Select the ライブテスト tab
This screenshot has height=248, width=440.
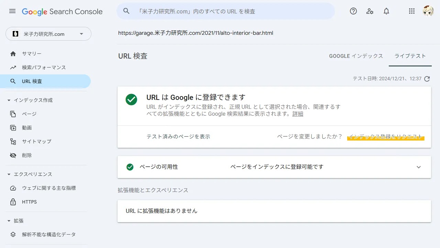(410, 56)
